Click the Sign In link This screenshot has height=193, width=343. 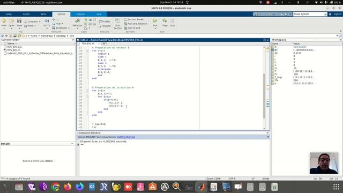pyautogui.click(x=337, y=14)
